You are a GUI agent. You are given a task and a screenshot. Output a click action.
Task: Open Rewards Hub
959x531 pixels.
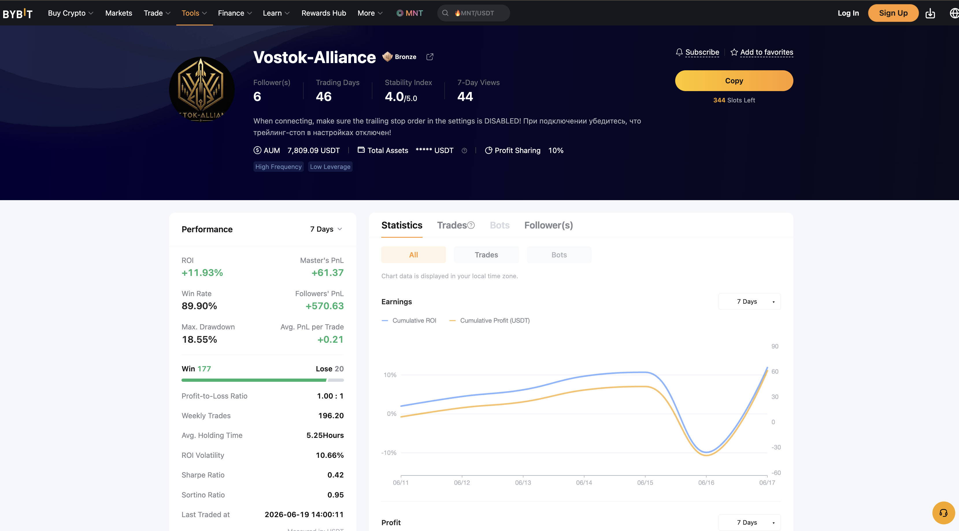tap(323, 13)
